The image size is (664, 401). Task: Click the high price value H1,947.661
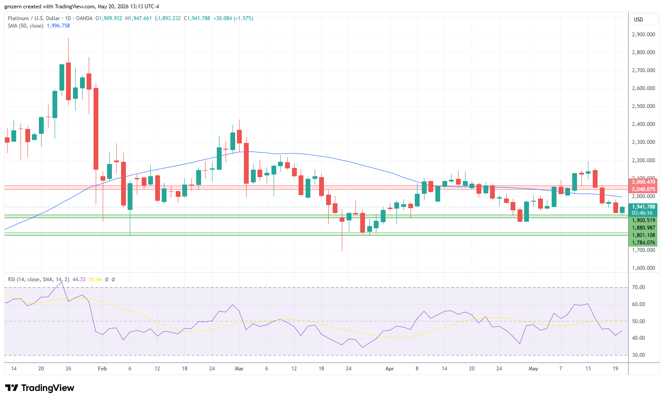139,18
